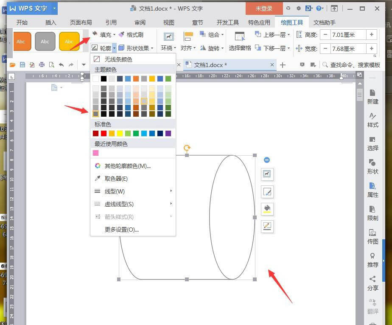Select 无线条颜色 (No outline color)
Viewport: 392px width, 325px height.
click(133, 59)
